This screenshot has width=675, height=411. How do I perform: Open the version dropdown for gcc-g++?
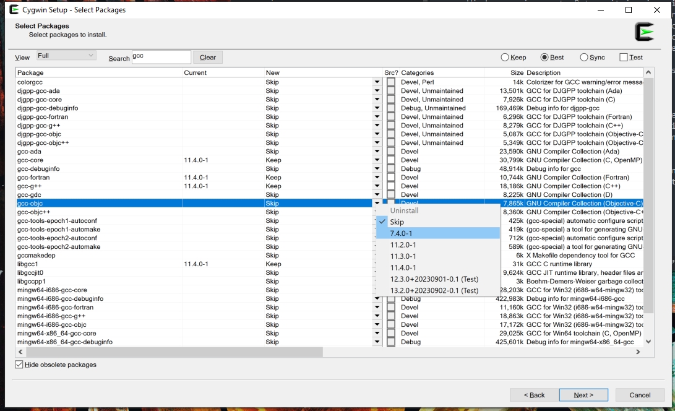click(377, 186)
